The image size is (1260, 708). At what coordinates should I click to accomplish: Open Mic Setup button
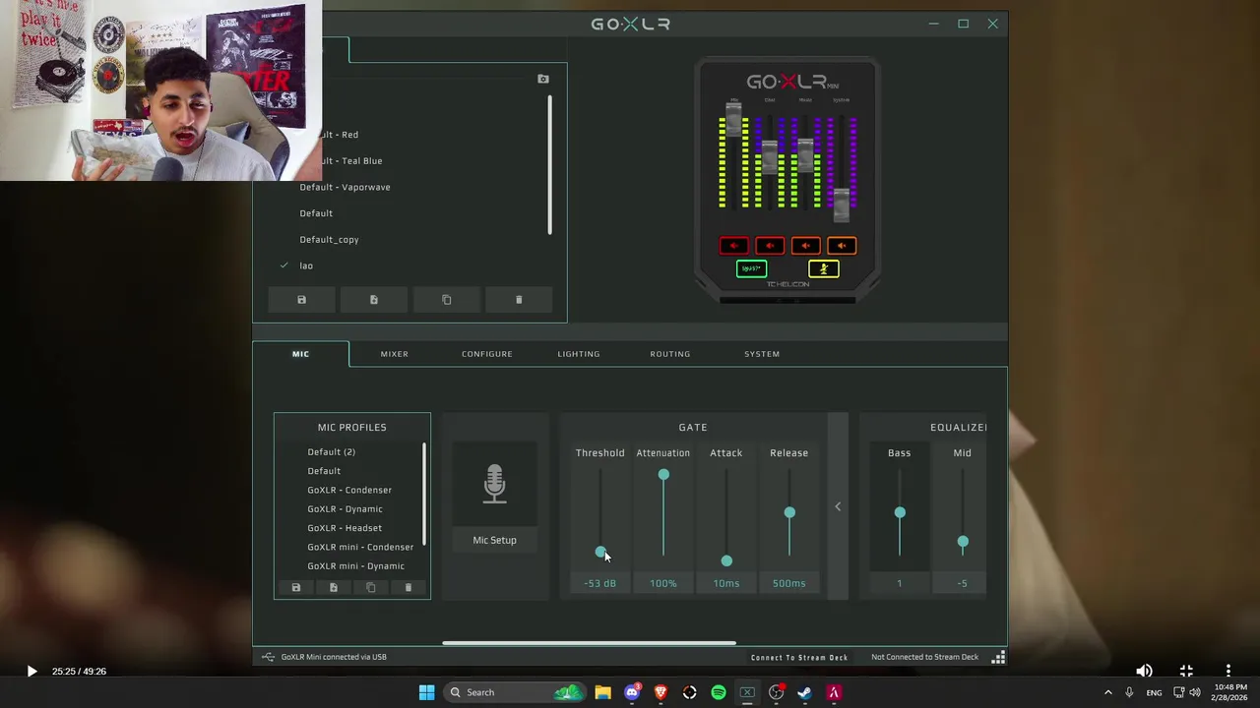494,540
